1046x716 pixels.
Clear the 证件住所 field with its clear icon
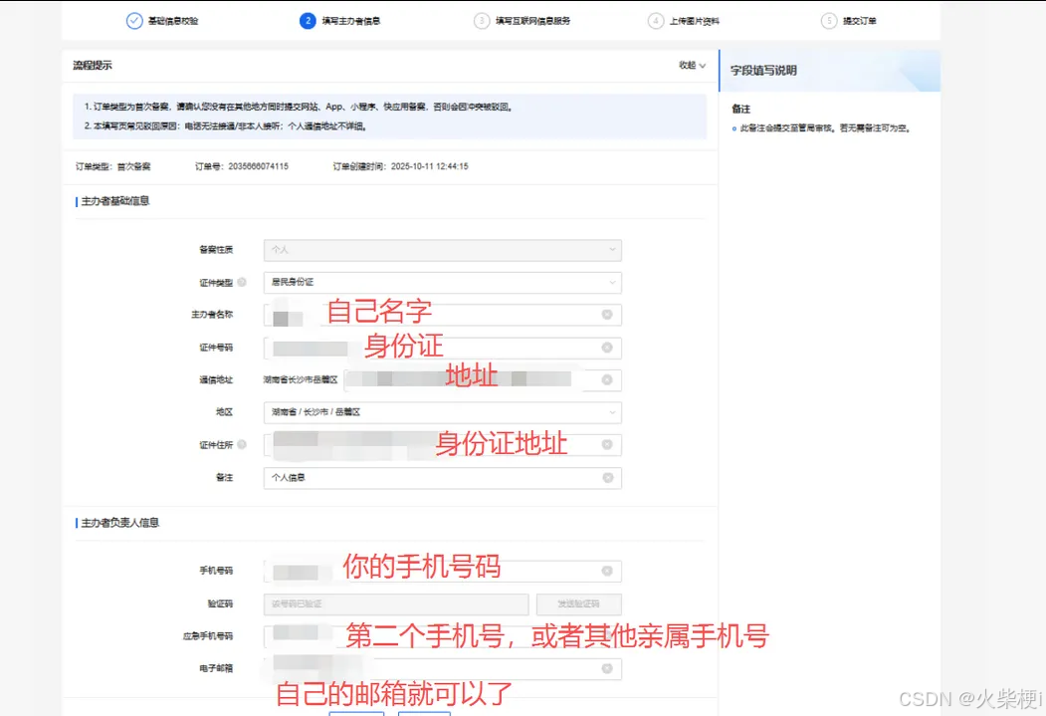607,444
